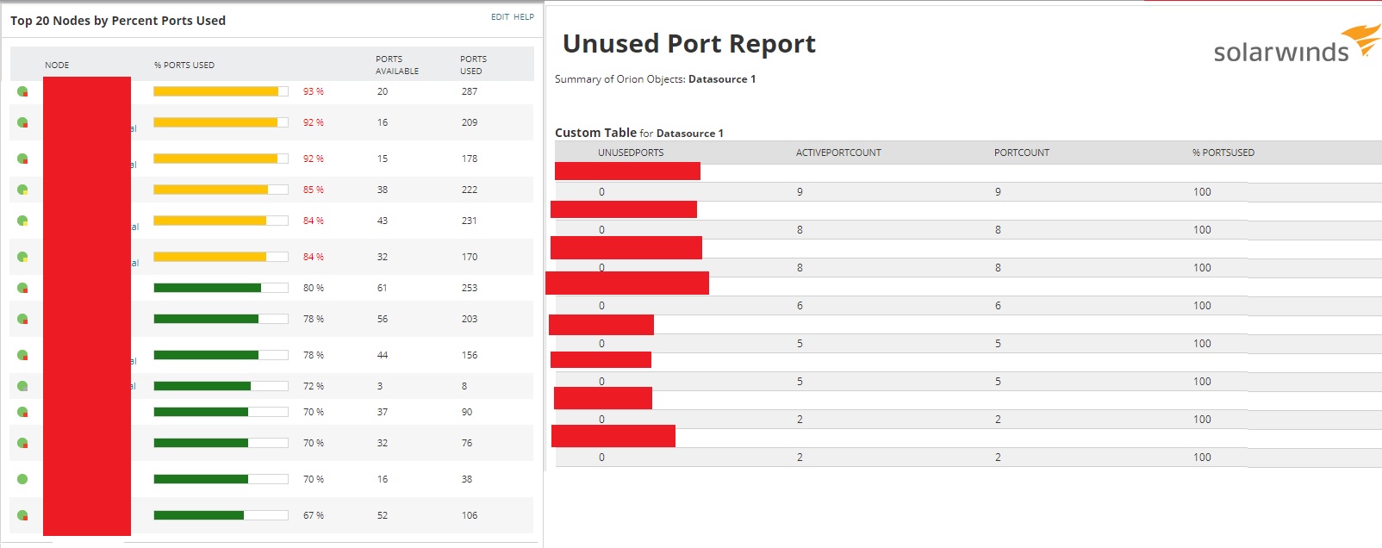Click the green usage bar in the 80 % row
The image size is (1382, 548).
[208, 288]
